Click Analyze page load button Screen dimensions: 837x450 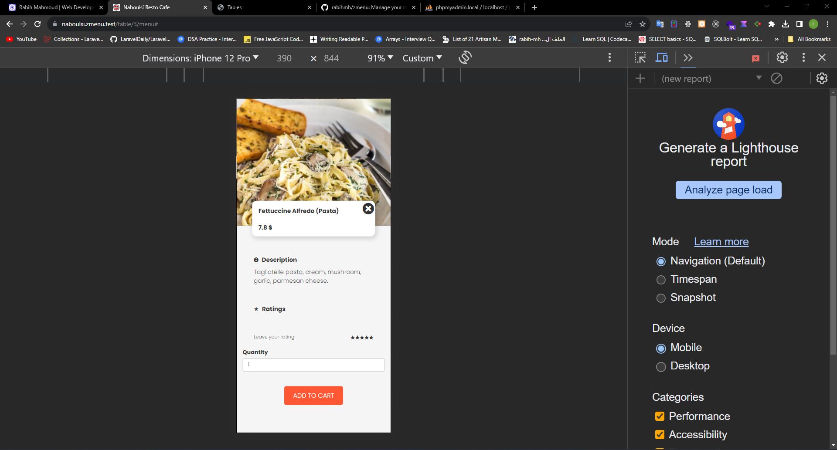[728, 190]
